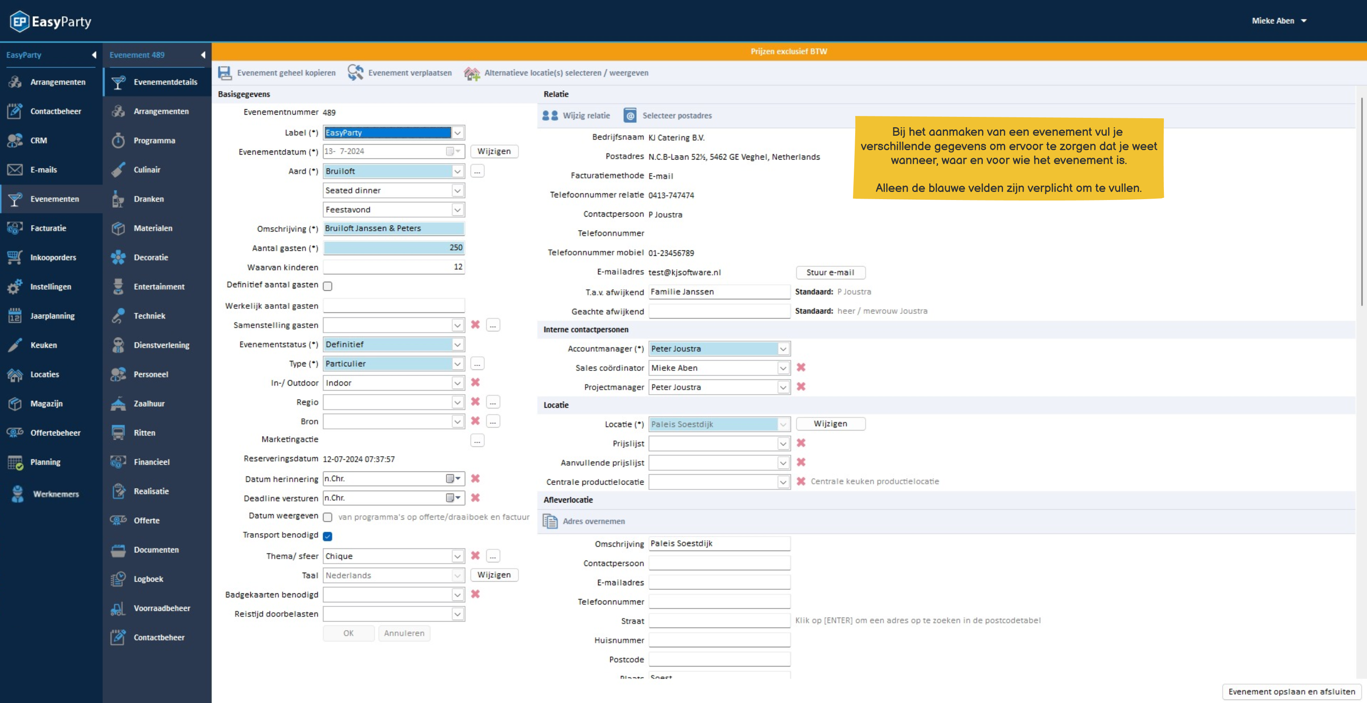Open the Seated dinner dropdown

[394, 190]
